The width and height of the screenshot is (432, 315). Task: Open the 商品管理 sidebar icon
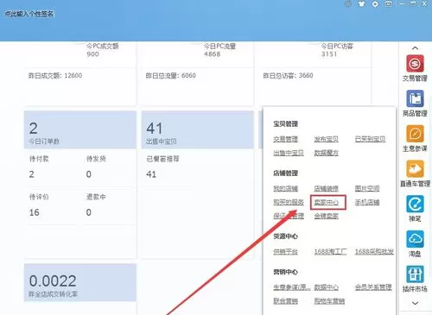point(415,98)
